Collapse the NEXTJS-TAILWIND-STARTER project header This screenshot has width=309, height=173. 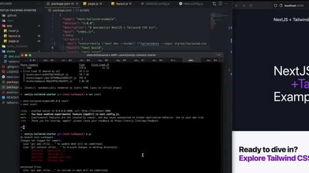click(18, 10)
